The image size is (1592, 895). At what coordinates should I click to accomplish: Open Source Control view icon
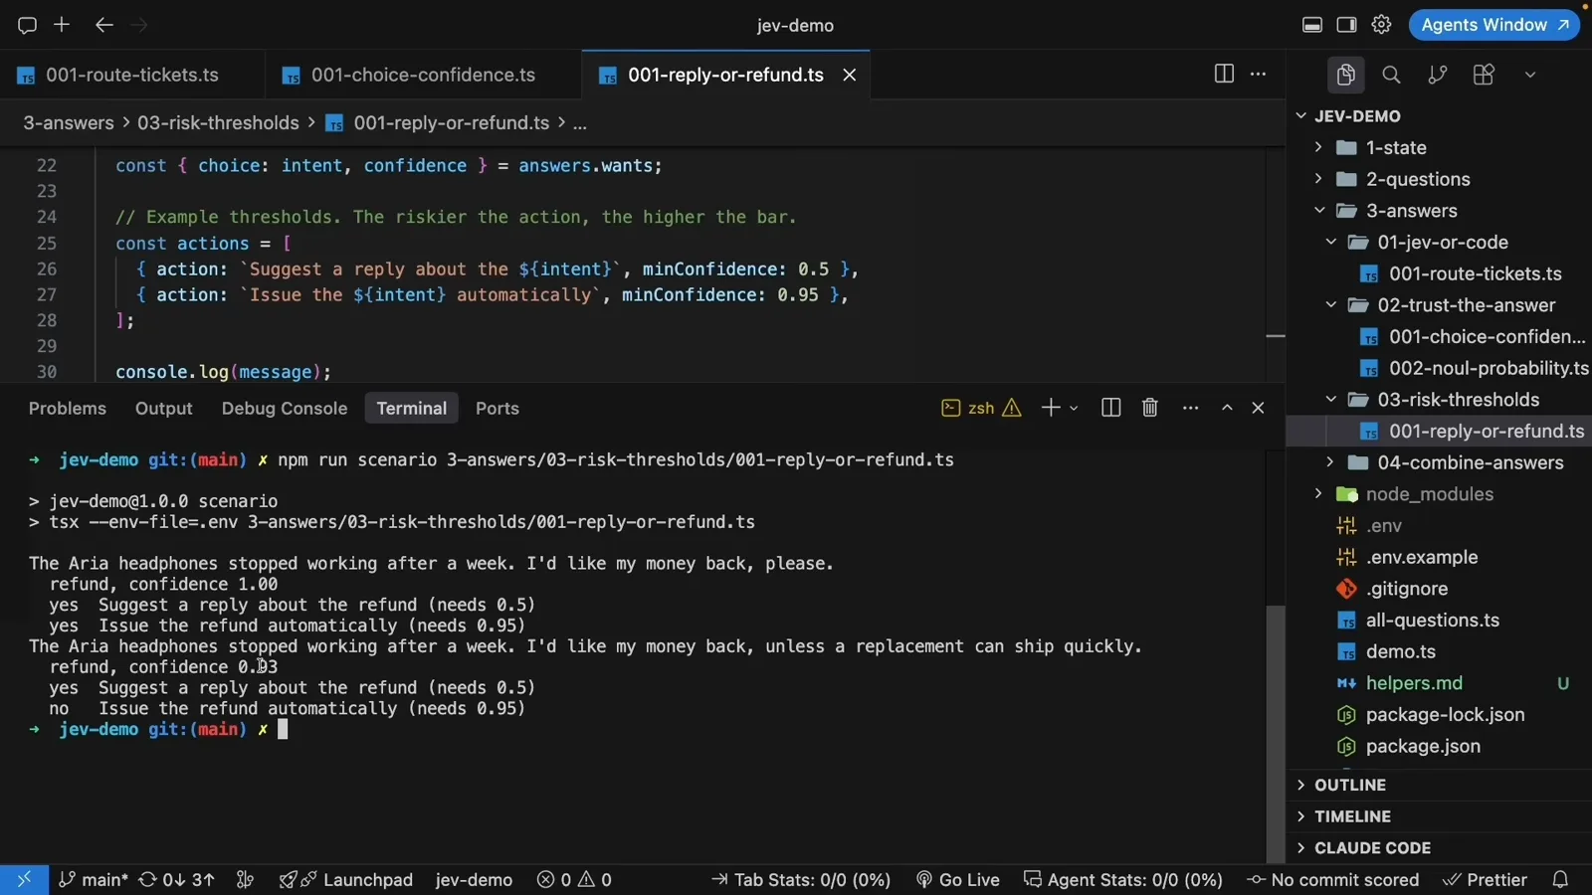[1437, 75]
